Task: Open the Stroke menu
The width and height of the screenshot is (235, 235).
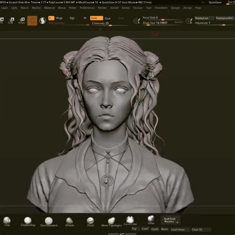Action: click(125, 8)
